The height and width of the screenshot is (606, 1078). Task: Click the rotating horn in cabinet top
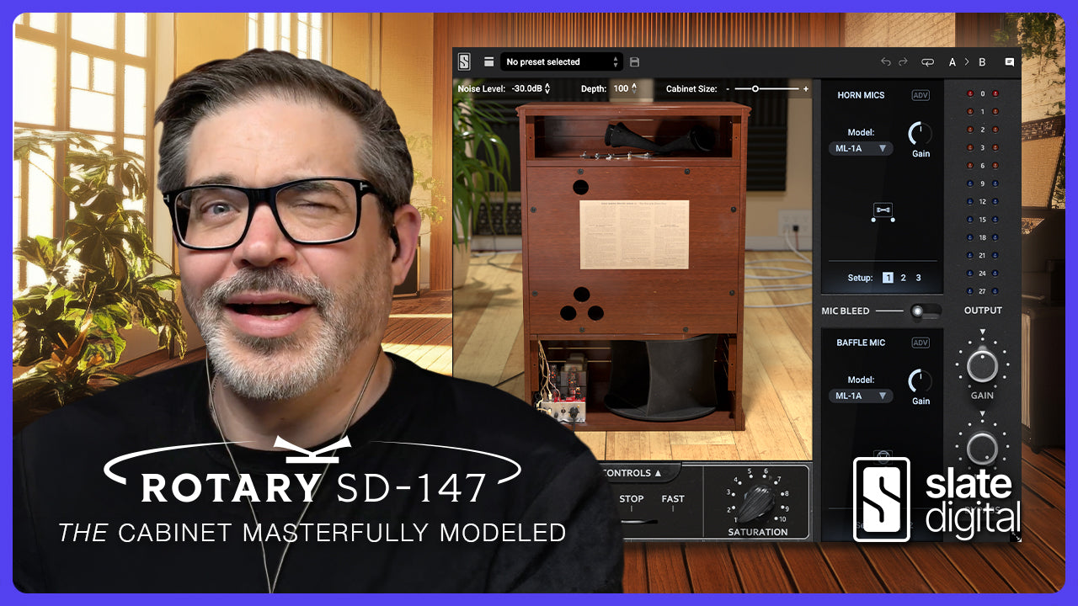pos(659,138)
